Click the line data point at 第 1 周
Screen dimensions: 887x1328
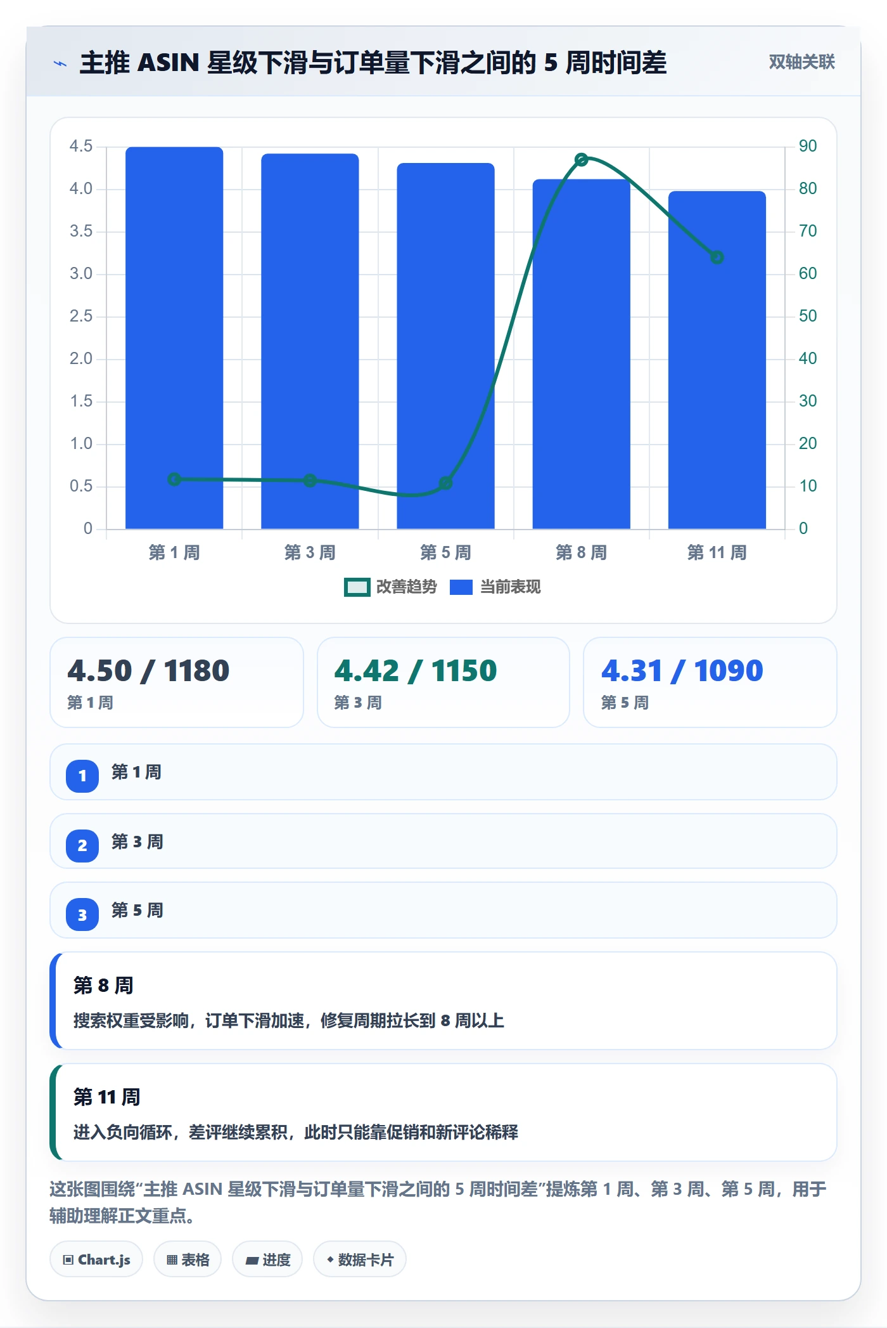point(174,479)
